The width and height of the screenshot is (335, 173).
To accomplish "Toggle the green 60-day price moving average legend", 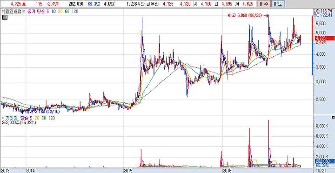I will [67, 12].
